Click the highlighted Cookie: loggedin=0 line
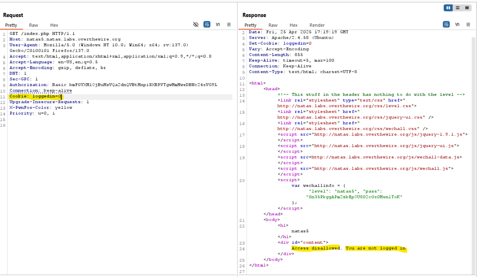This screenshot has width=477, height=277. tap(35, 96)
